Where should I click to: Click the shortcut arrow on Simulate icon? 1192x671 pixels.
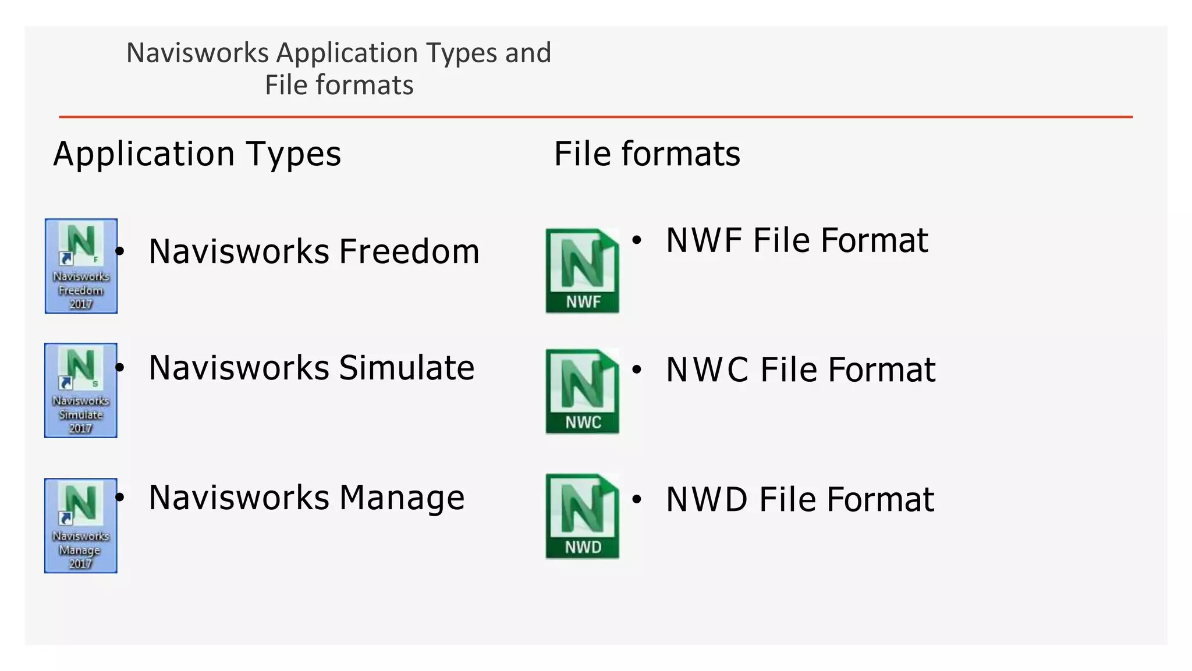(x=66, y=382)
